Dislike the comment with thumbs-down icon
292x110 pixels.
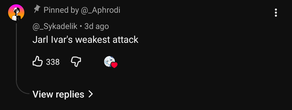pyautogui.click(x=76, y=62)
